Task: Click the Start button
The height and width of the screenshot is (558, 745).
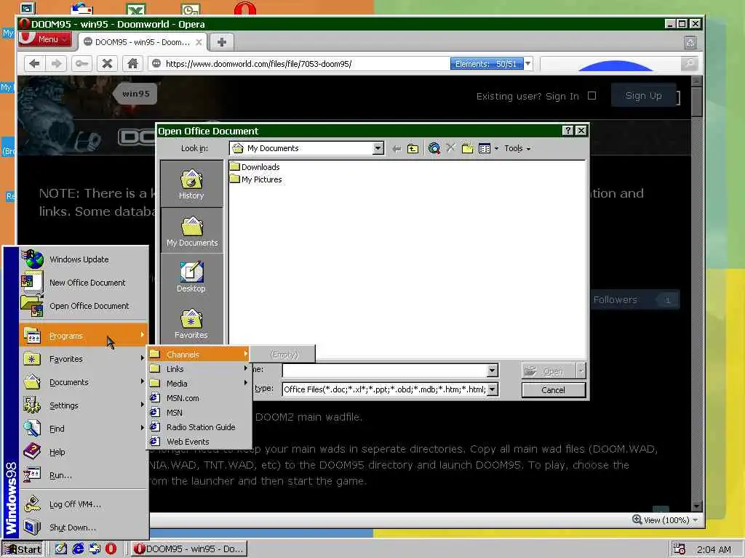Action: click(x=23, y=549)
